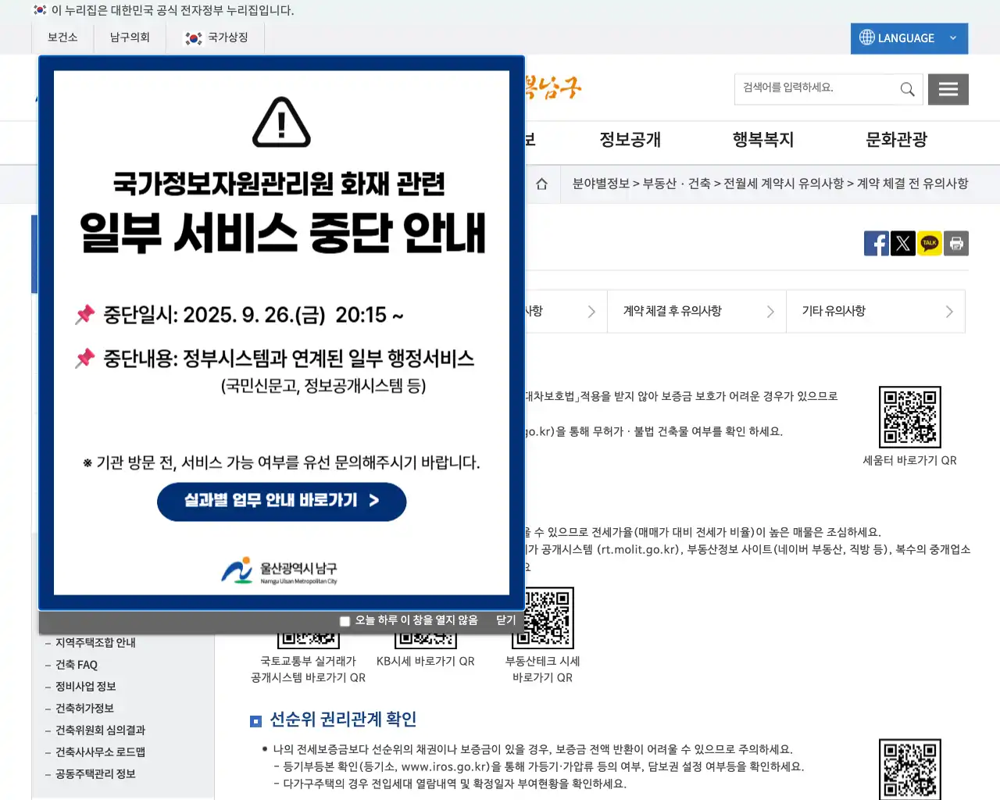Open the 부동산테크 시세 QR code
The image size is (1000, 800).
click(543, 617)
